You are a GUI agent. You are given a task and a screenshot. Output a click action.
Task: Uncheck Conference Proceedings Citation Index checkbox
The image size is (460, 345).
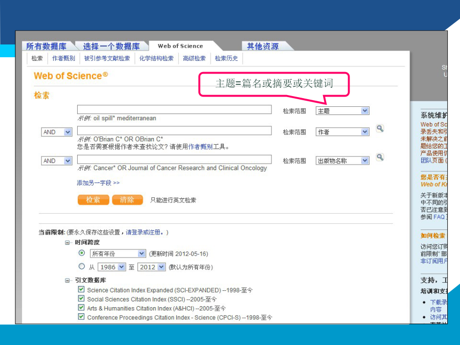[81, 316]
